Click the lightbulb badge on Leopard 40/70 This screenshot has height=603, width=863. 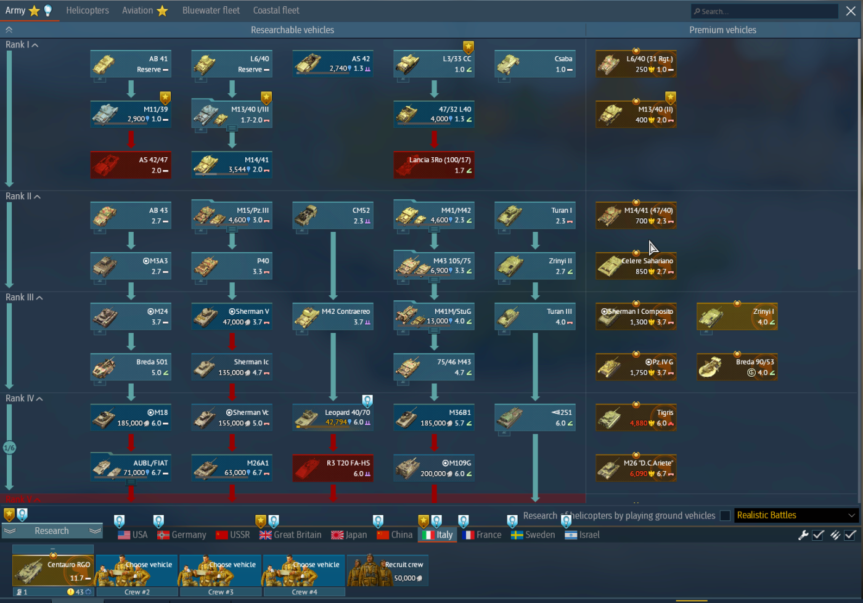pyautogui.click(x=367, y=401)
